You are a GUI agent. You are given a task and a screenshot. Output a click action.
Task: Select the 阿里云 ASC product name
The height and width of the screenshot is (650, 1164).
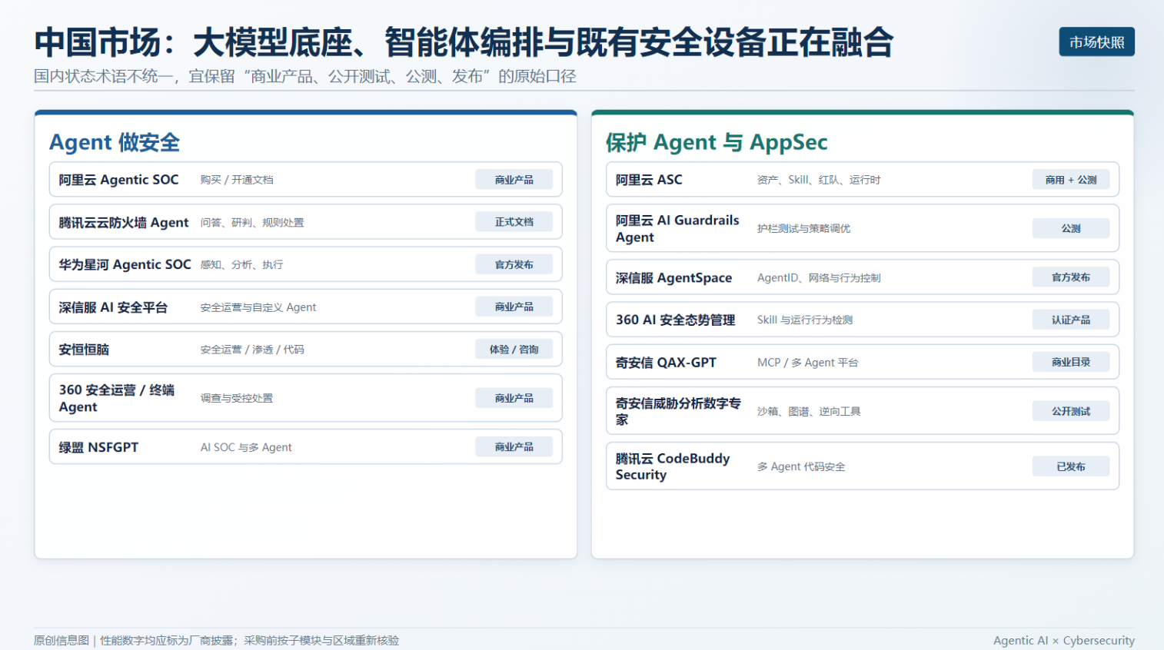click(649, 180)
